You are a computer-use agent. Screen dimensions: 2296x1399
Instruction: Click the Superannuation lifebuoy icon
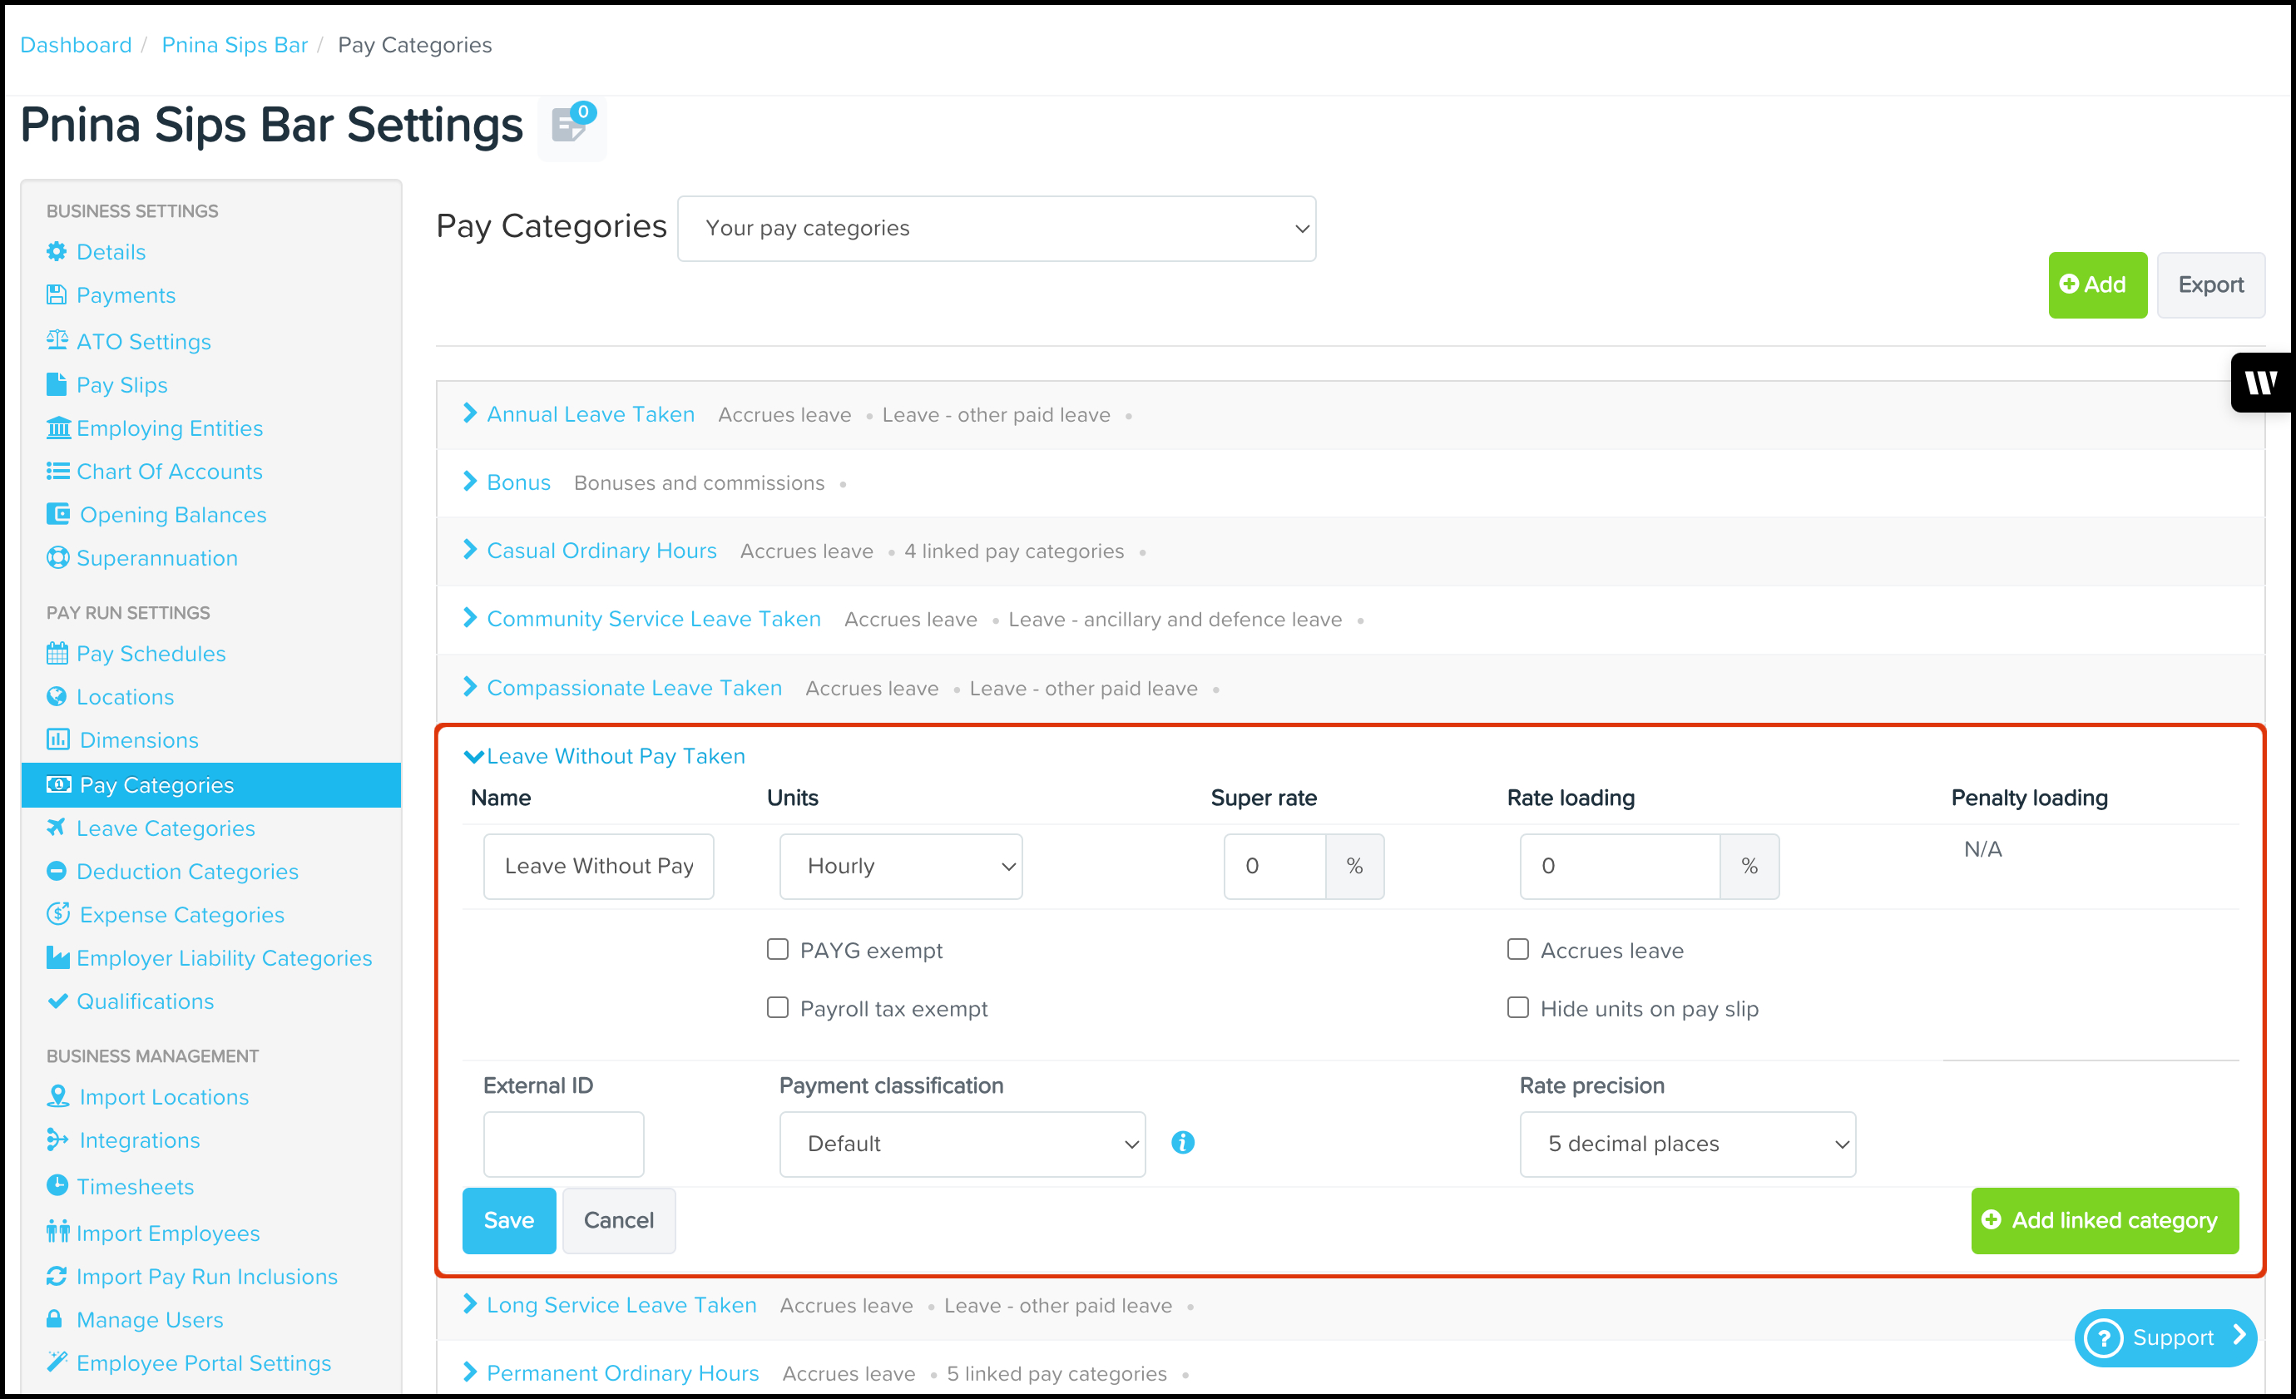tap(57, 558)
